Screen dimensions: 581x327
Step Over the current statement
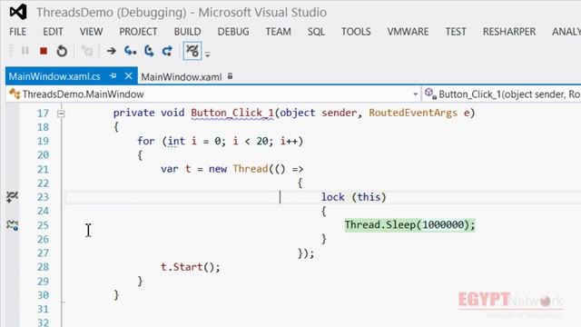click(149, 51)
